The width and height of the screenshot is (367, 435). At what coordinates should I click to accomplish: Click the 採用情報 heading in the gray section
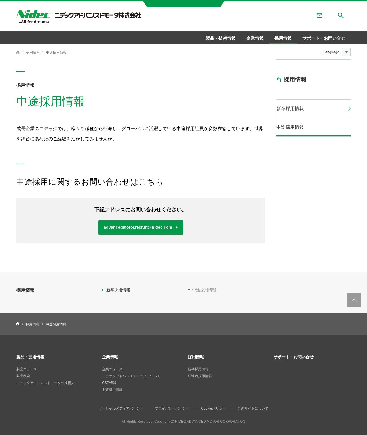tap(25, 290)
